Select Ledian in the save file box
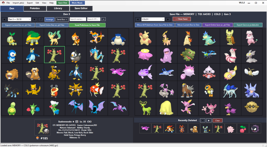267x147 pixels. click(x=209, y=90)
